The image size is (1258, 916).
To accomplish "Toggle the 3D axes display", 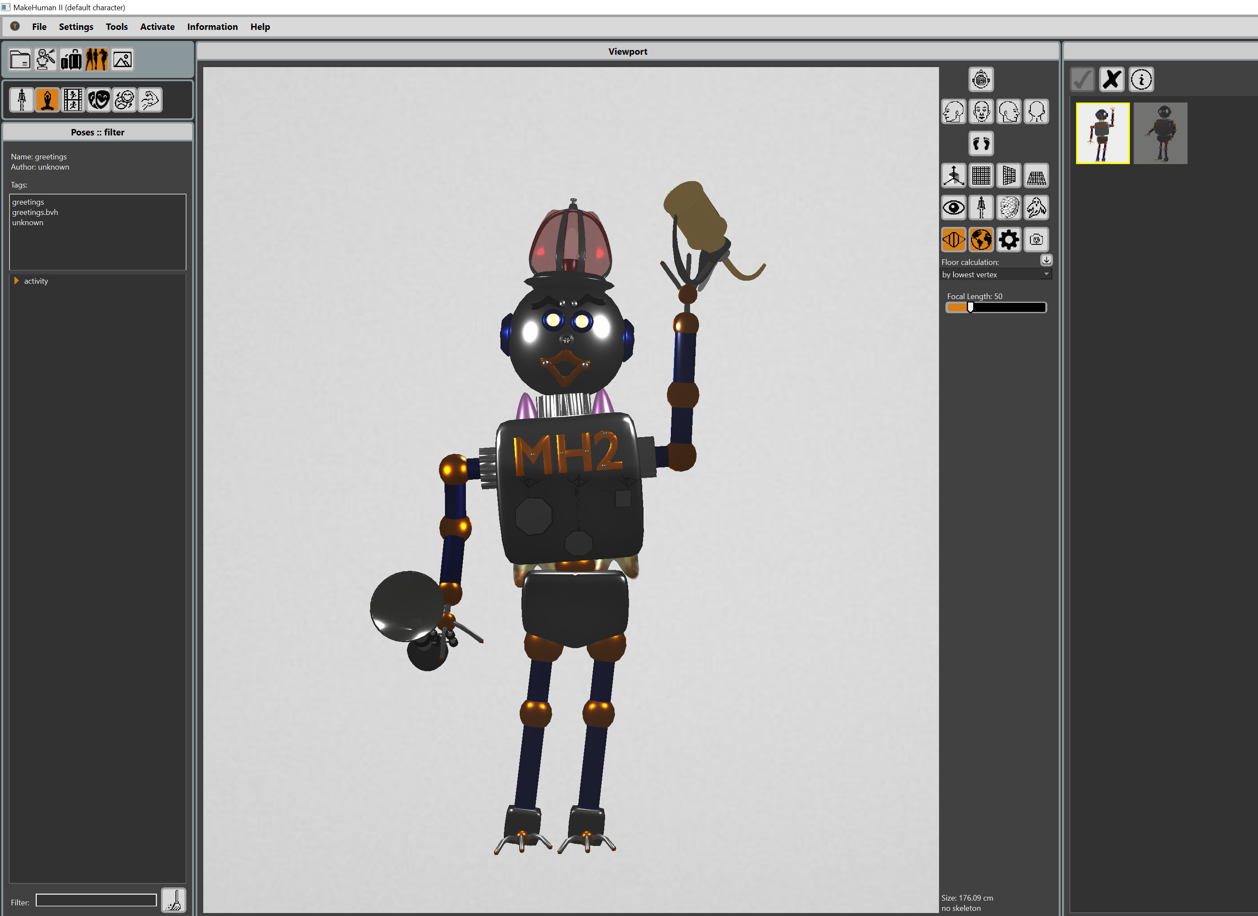I will [954, 176].
